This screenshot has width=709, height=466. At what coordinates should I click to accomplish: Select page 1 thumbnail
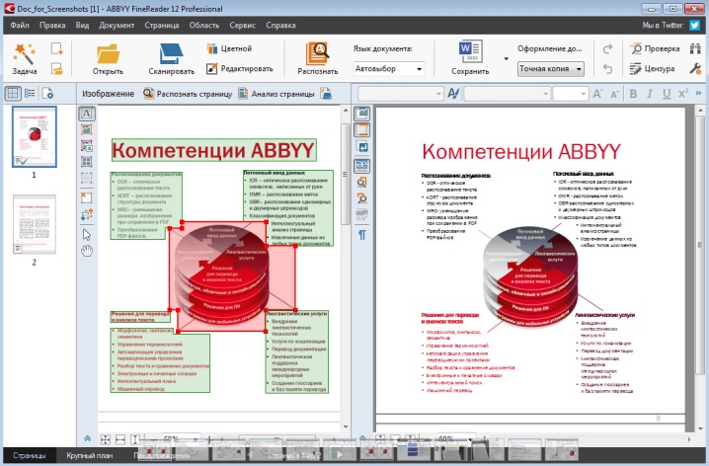click(35, 137)
